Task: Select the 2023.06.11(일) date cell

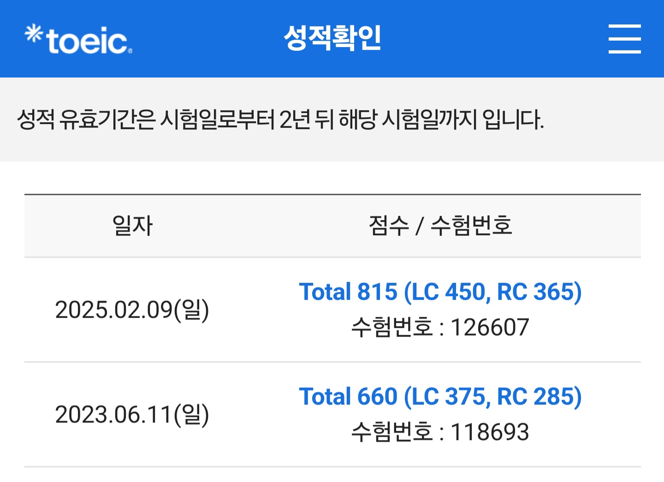Action: (132, 414)
